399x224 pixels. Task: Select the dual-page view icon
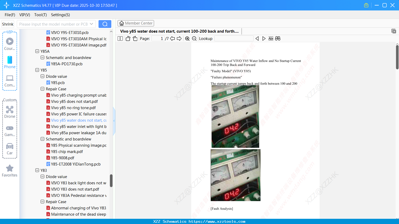[x=120, y=38]
